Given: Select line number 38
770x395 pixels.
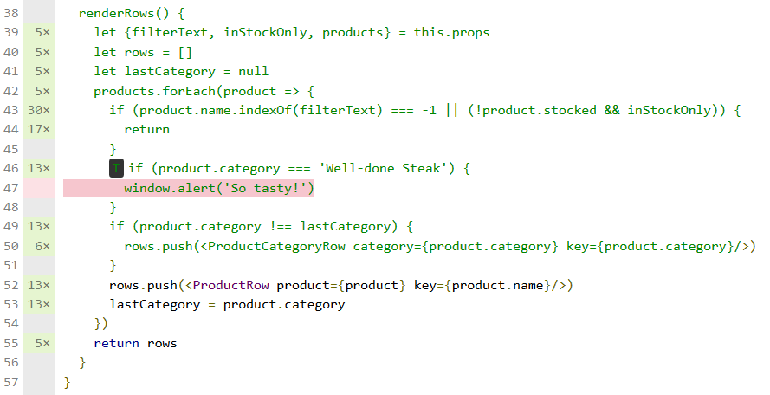Looking at the screenshot, I should [11, 14].
